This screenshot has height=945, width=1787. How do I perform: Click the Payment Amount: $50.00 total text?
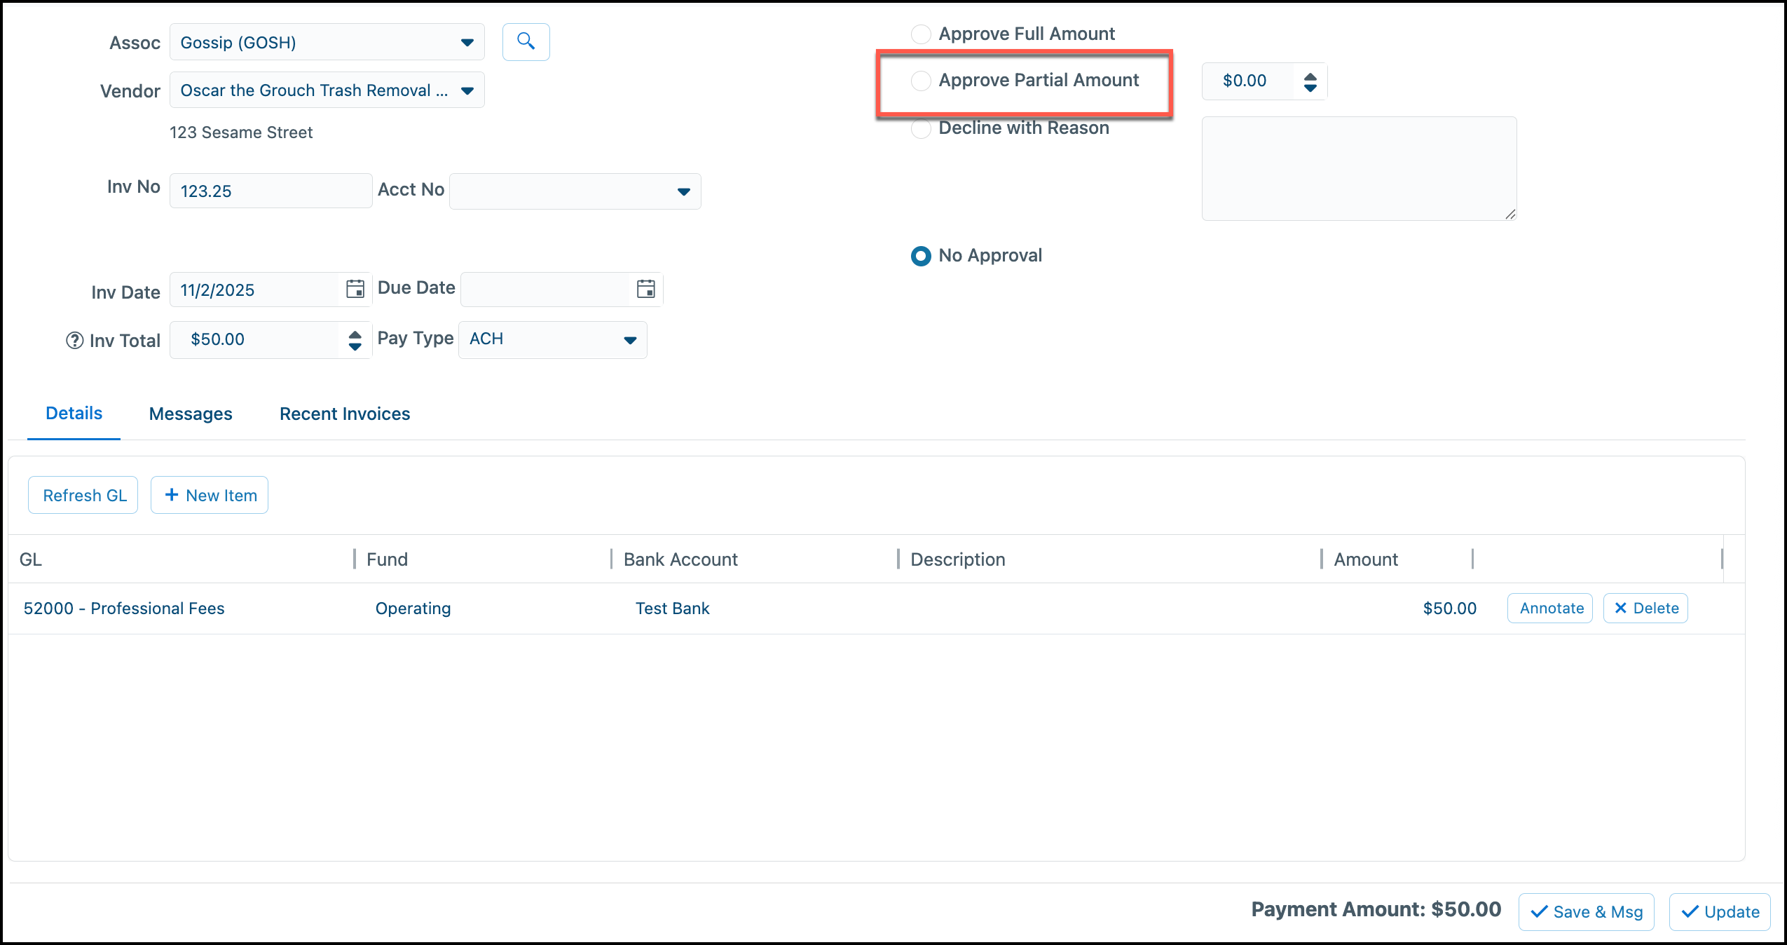[x=1376, y=909]
